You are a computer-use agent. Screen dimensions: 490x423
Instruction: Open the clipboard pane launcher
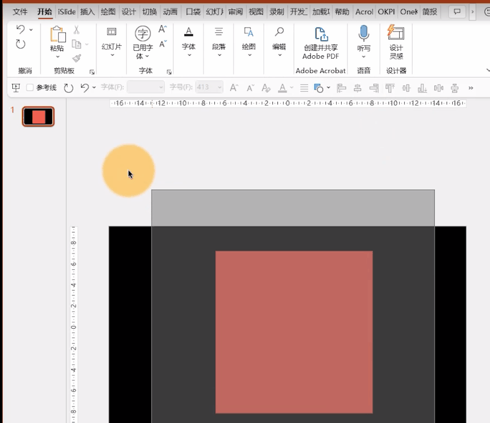point(92,72)
